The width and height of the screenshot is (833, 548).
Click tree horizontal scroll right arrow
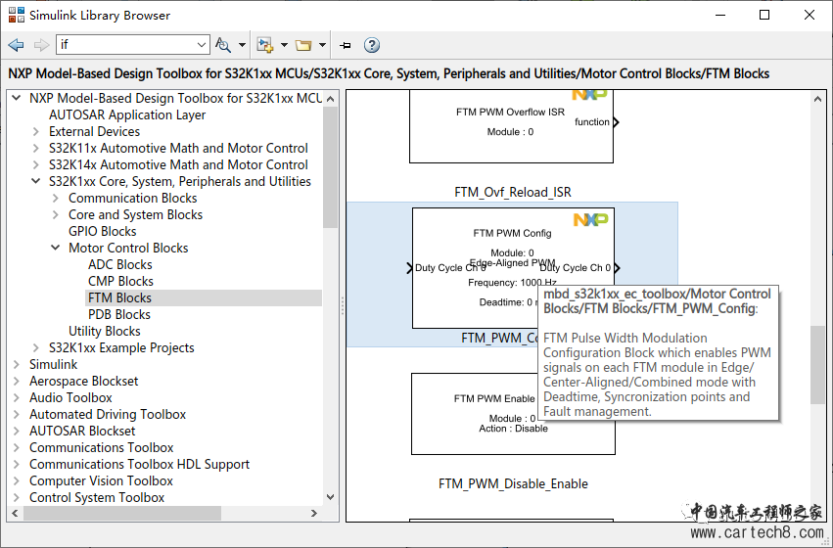click(x=314, y=514)
